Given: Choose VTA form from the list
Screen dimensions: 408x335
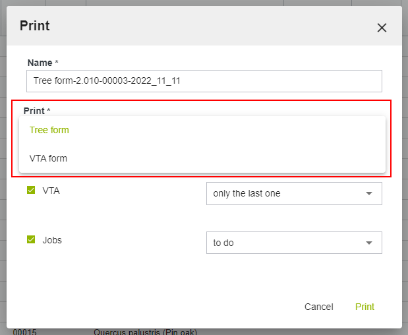Looking at the screenshot, I should [48, 158].
